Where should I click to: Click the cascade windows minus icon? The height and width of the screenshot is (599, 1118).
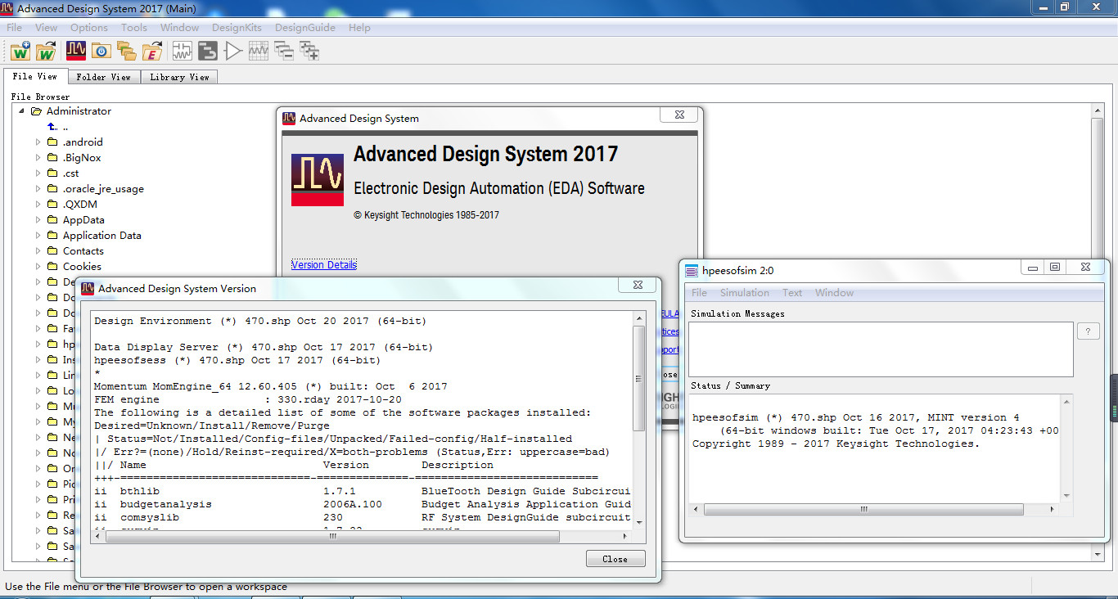tap(284, 50)
